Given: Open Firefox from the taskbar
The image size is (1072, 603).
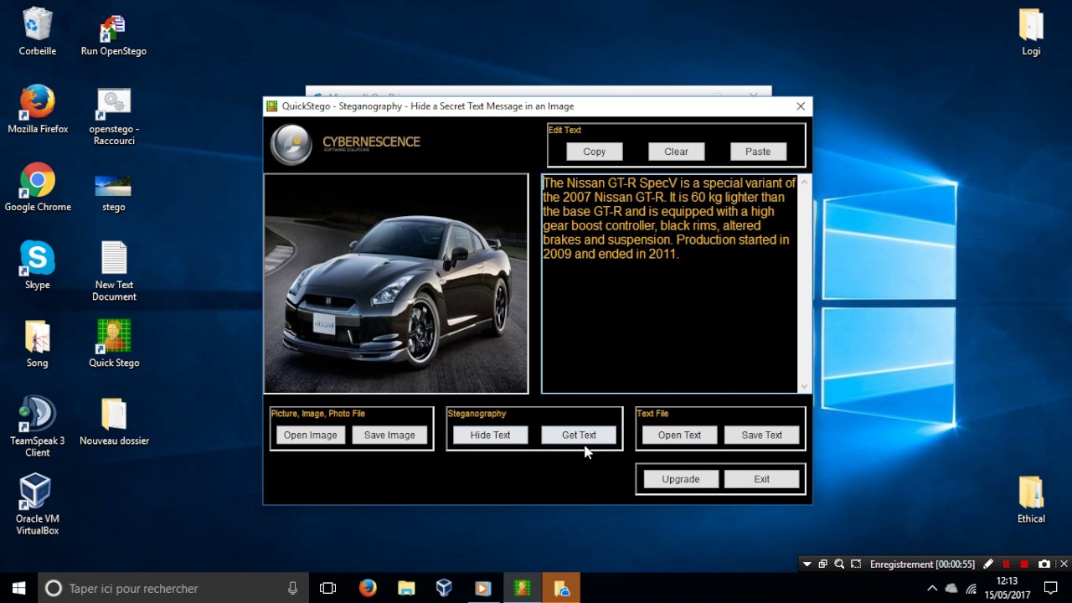Looking at the screenshot, I should (x=368, y=589).
